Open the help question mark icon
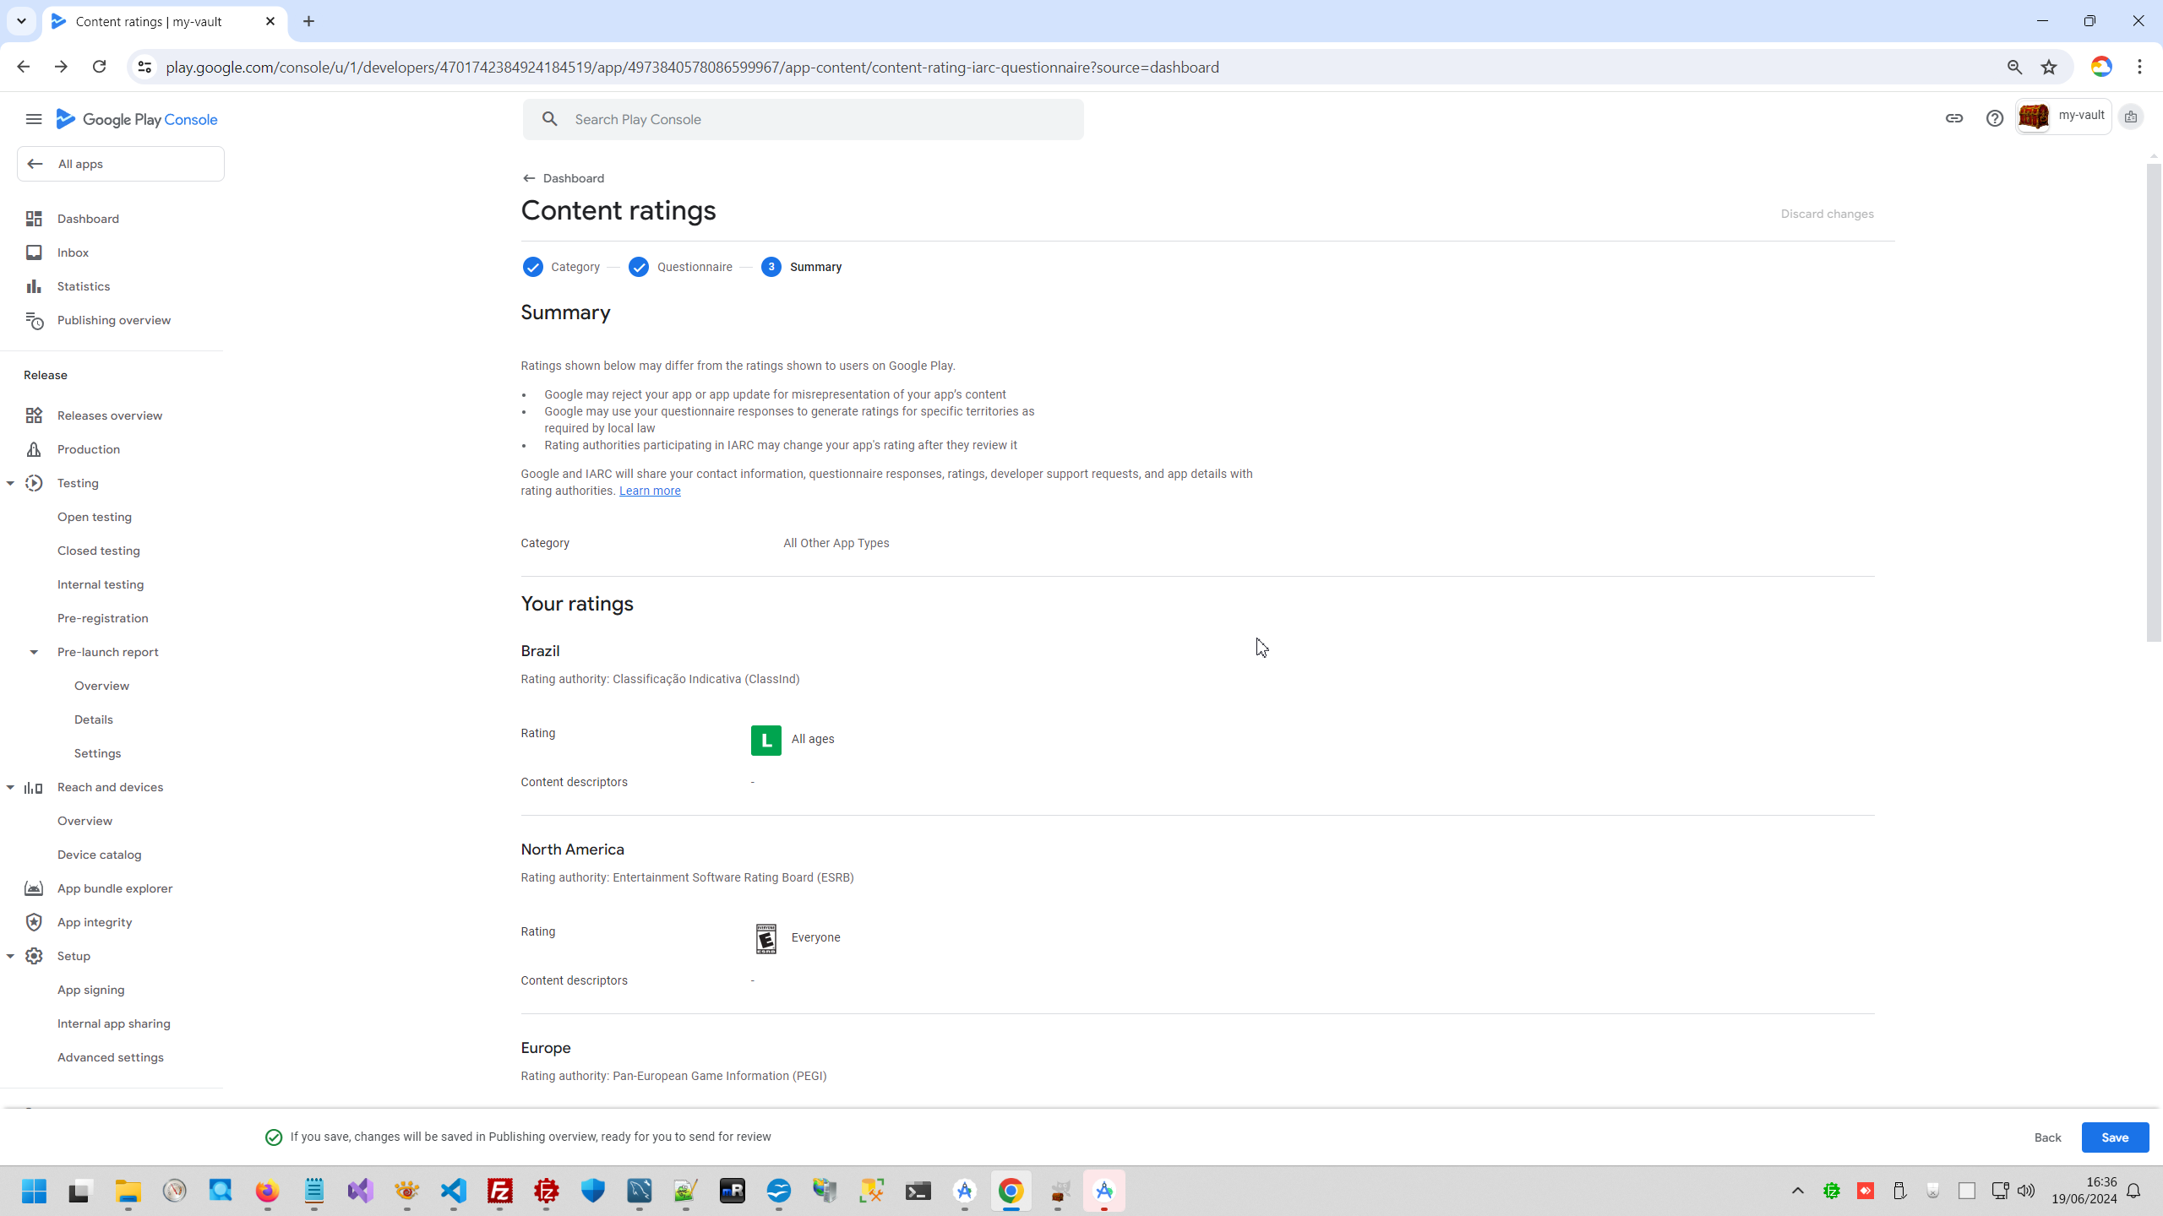Image resolution: width=2163 pixels, height=1216 pixels. tap(1994, 118)
